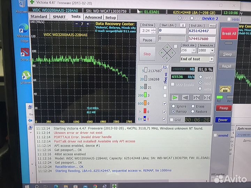Viewport: 251px width, 188px height.
Task: Click the graph zoom plus control
Action: [88, 24]
